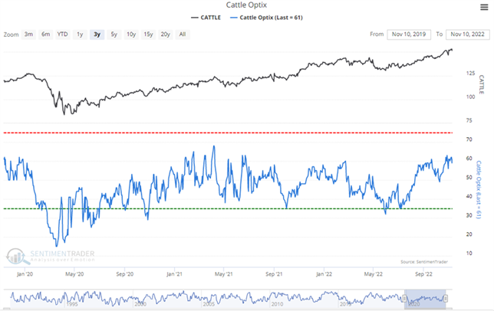Click the Source: SentimentTrader credit text

(426, 263)
